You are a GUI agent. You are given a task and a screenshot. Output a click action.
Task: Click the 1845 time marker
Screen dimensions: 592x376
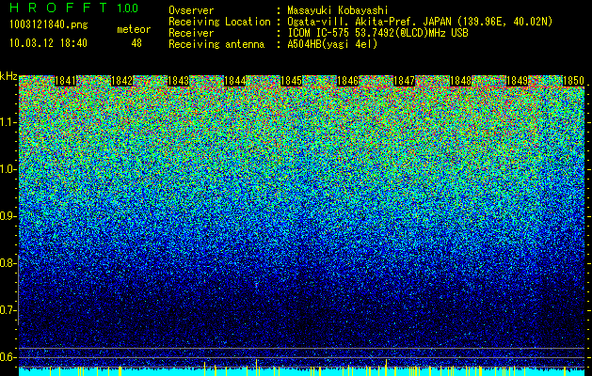point(291,81)
